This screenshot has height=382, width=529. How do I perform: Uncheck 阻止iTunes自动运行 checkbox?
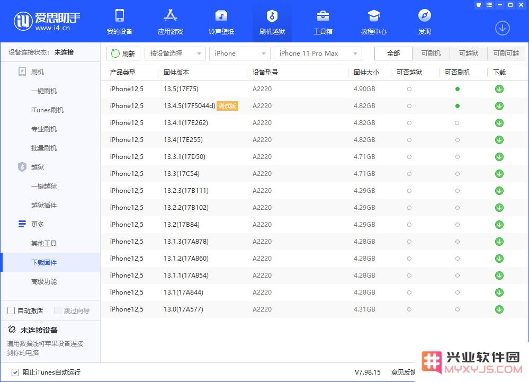click(15, 372)
